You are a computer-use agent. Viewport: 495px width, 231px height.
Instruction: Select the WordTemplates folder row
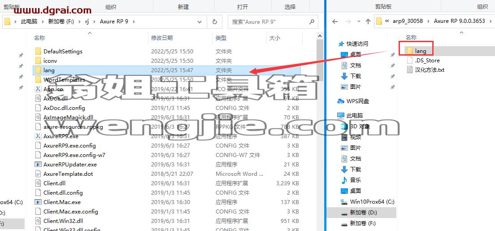point(167,80)
